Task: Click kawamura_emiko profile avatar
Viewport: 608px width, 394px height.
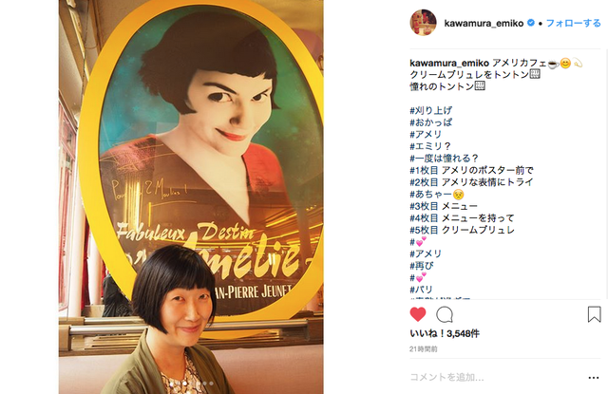Action: 423,23
